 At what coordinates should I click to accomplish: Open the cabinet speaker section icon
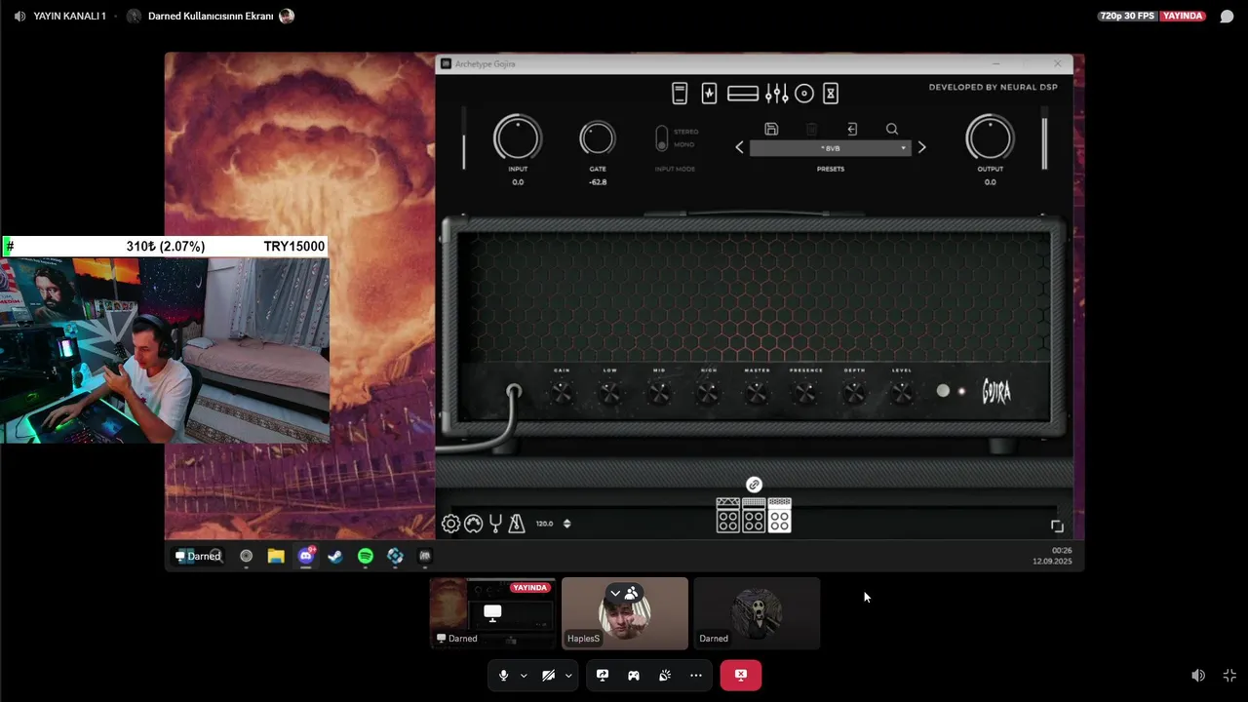coord(804,94)
